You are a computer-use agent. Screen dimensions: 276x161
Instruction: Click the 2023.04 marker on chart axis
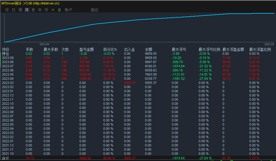click(44, 44)
